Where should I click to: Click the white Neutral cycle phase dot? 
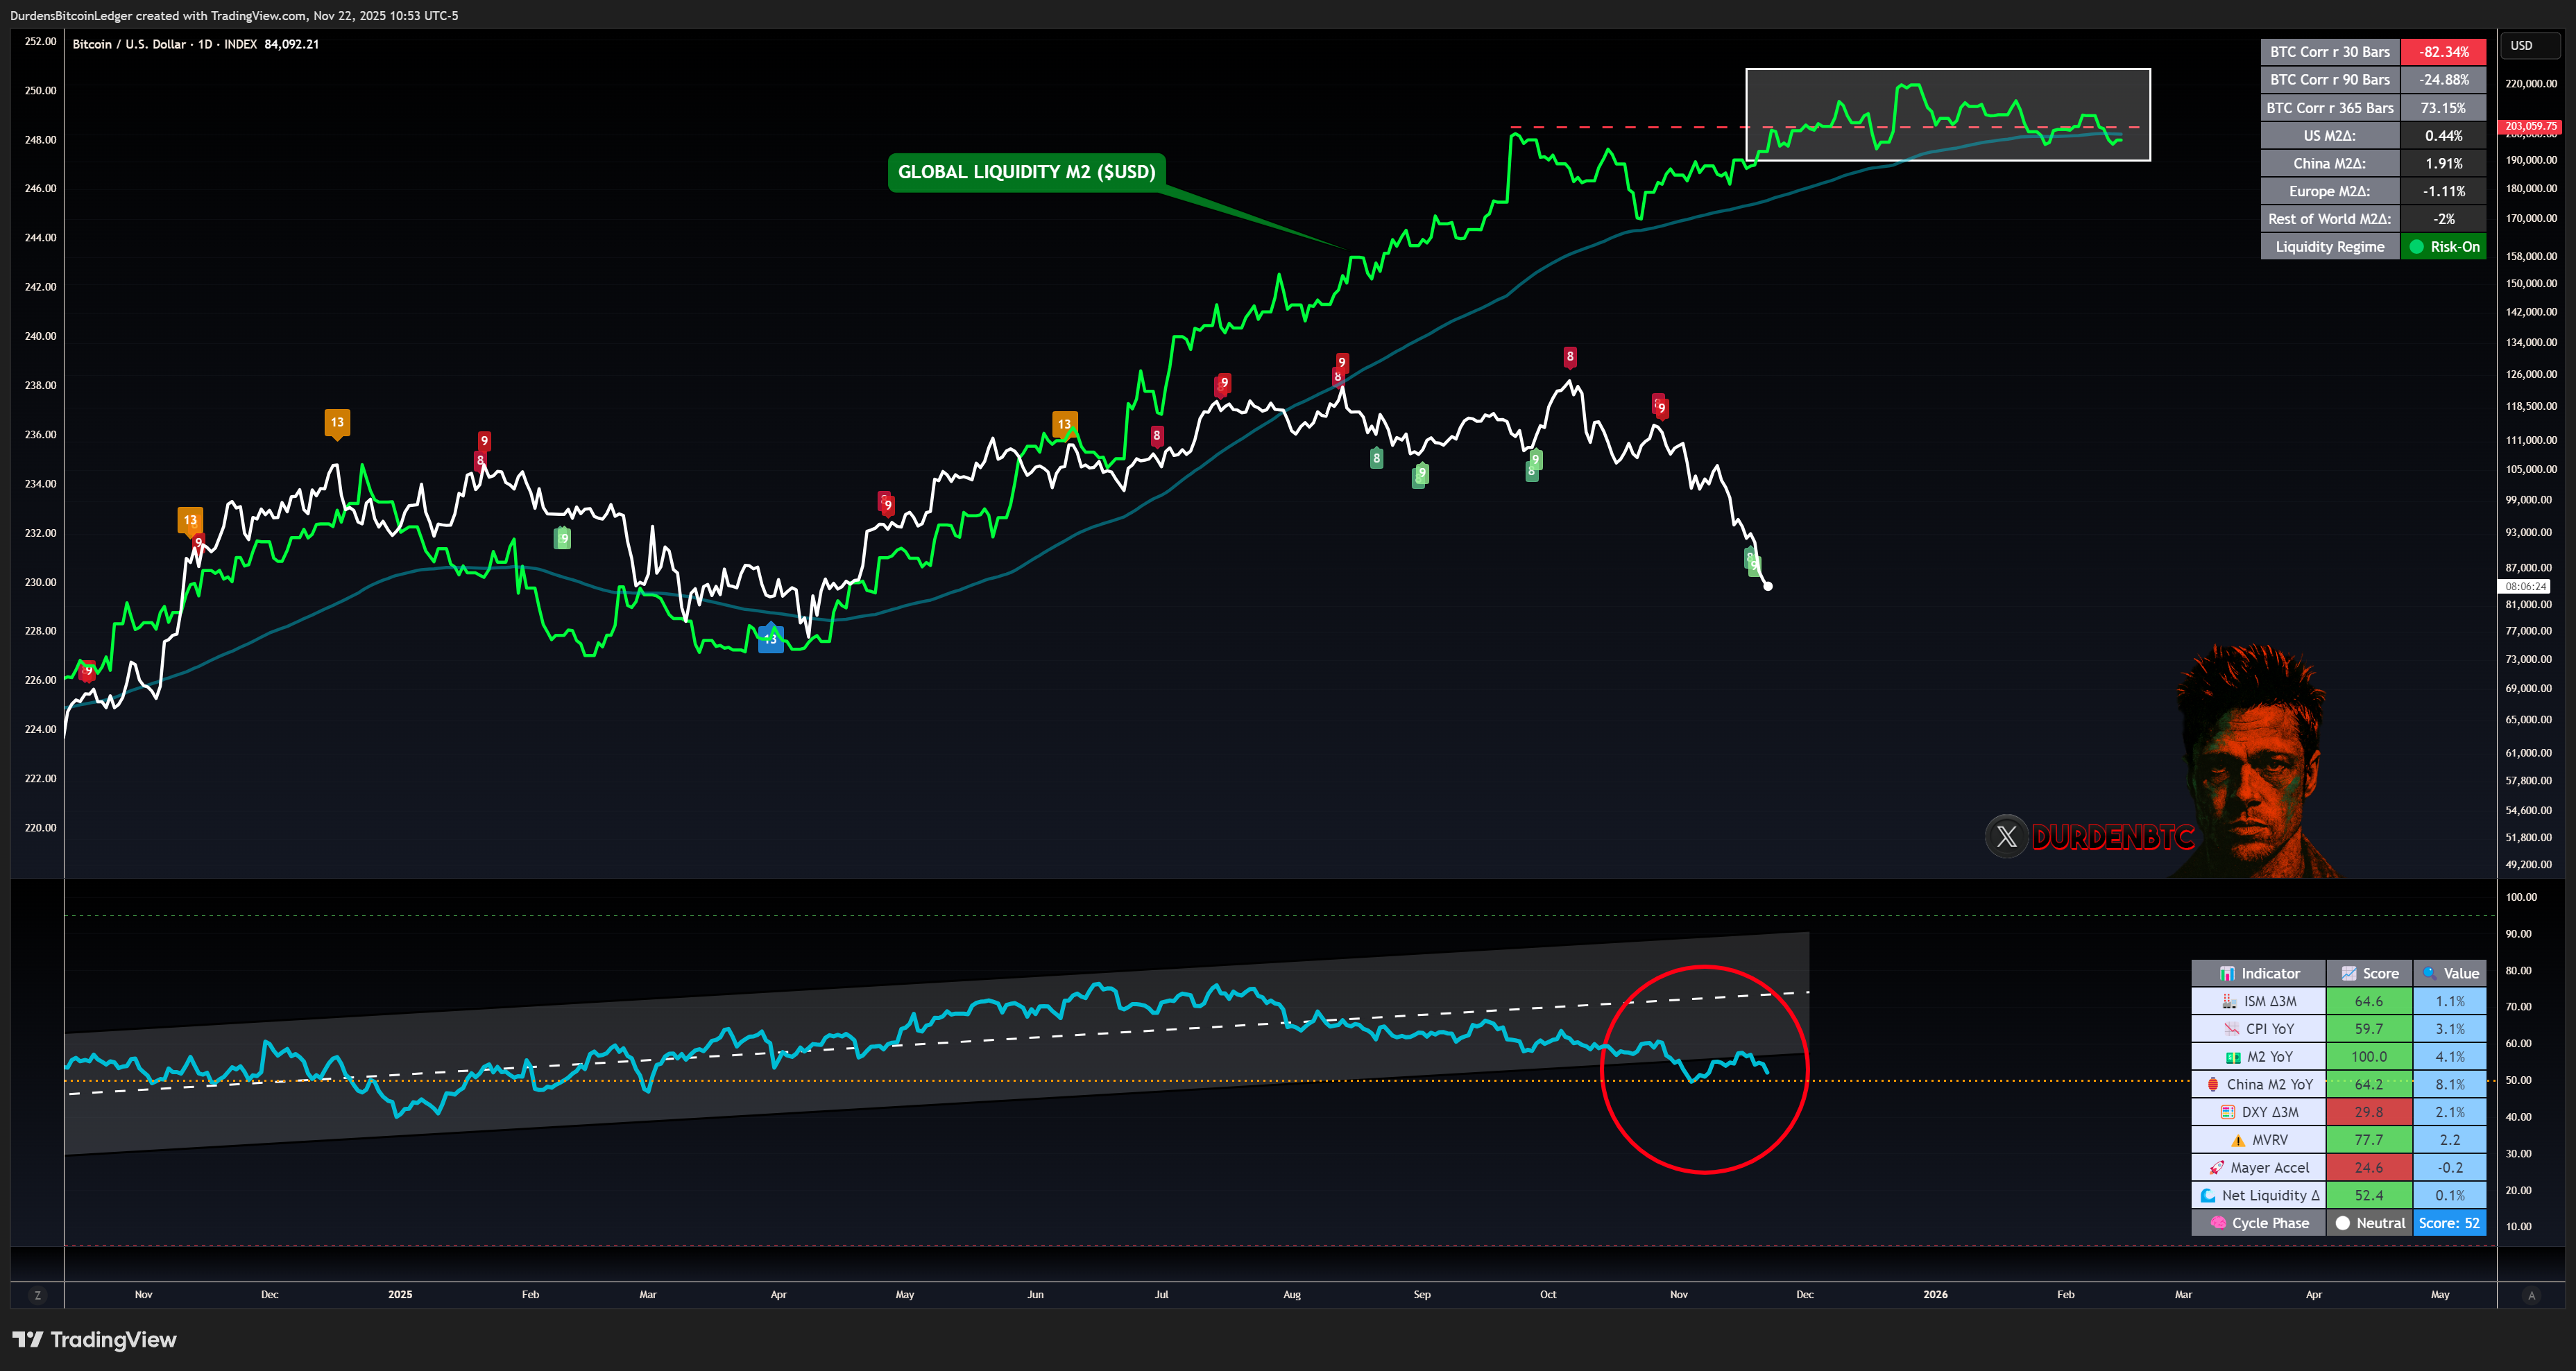pyautogui.click(x=2343, y=1223)
